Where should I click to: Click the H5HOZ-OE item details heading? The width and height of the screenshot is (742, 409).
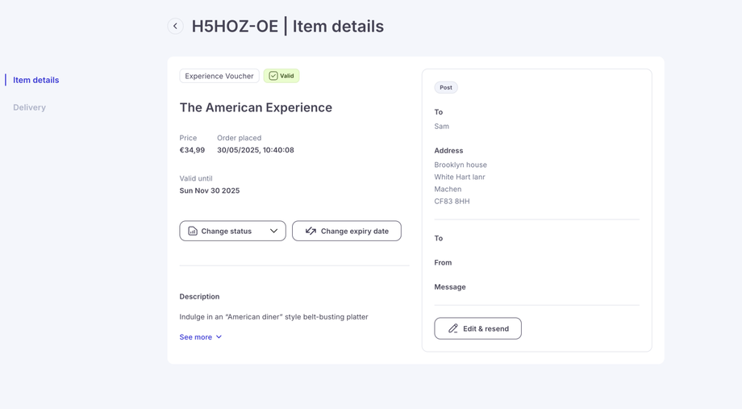[x=287, y=26]
